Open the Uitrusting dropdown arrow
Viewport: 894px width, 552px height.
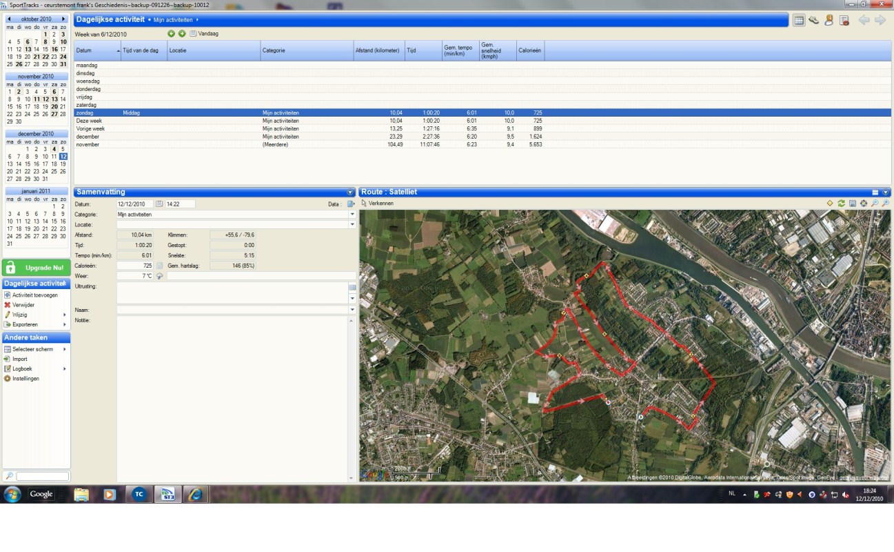352,299
